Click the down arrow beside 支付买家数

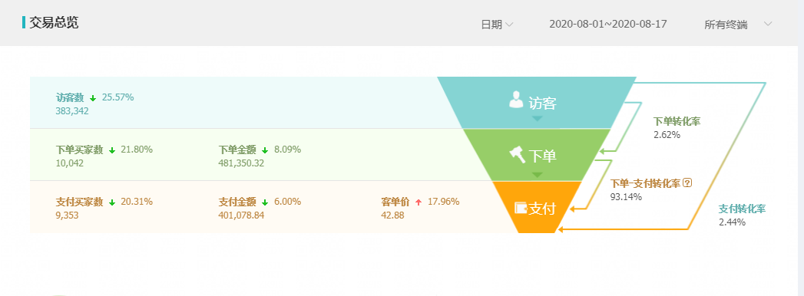pos(112,202)
